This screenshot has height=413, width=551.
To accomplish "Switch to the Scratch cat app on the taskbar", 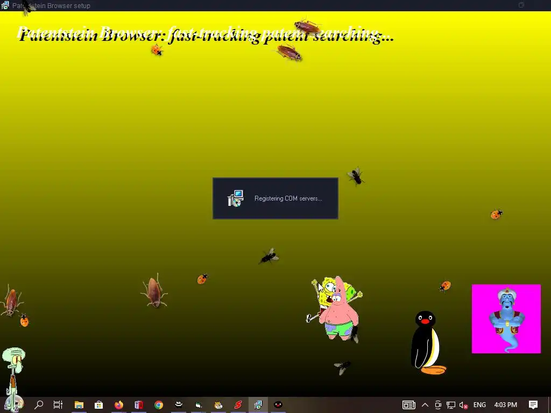I will click(218, 405).
